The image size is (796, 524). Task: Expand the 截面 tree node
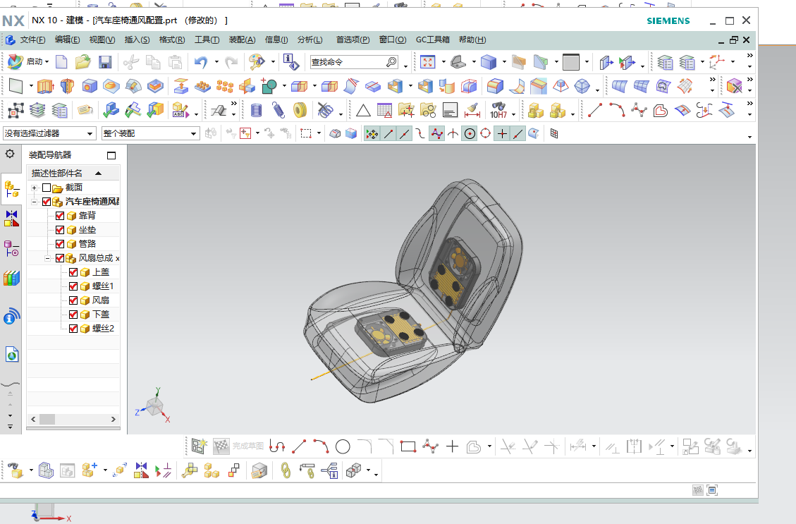pyautogui.click(x=34, y=188)
